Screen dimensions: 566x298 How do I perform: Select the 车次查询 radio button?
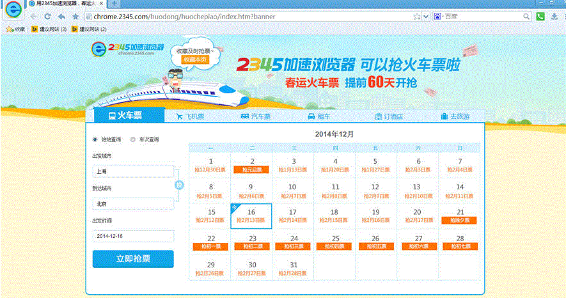point(133,139)
